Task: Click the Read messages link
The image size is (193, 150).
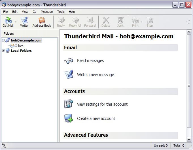Action: (90, 61)
